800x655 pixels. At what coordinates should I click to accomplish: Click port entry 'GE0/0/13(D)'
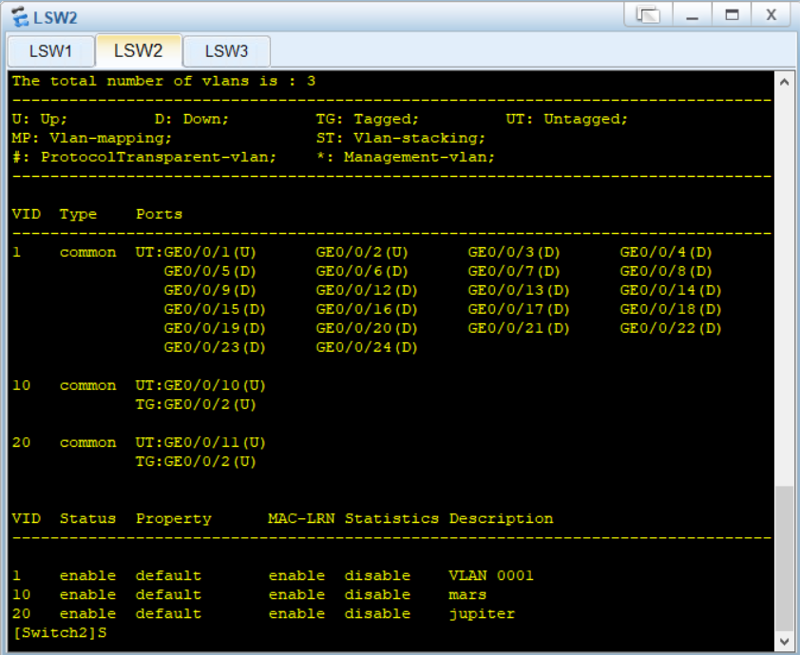click(519, 290)
